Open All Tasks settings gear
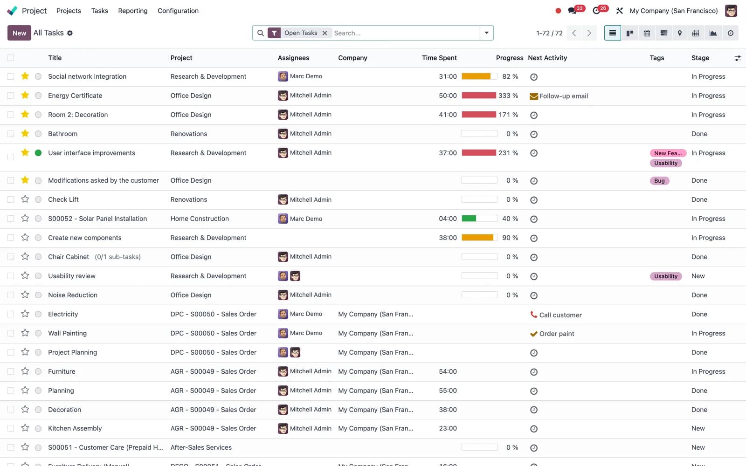 (70, 33)
